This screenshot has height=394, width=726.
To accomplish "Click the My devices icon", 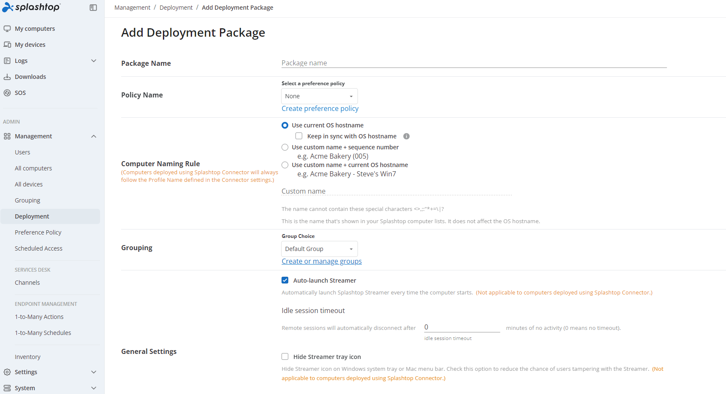I will coord(7,45).
